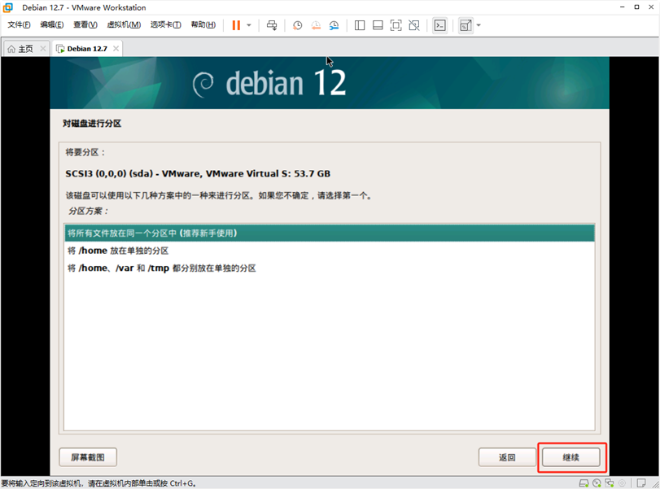Open the 文件(F) menu

[x=19, y=25]
